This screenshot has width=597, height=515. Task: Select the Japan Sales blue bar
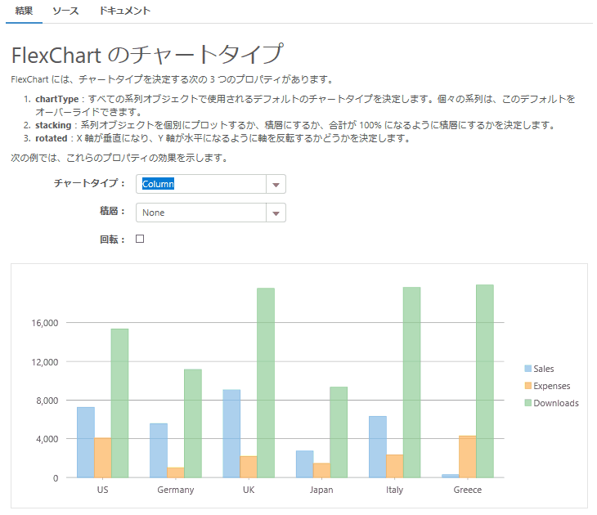click(x=304, y=464)
